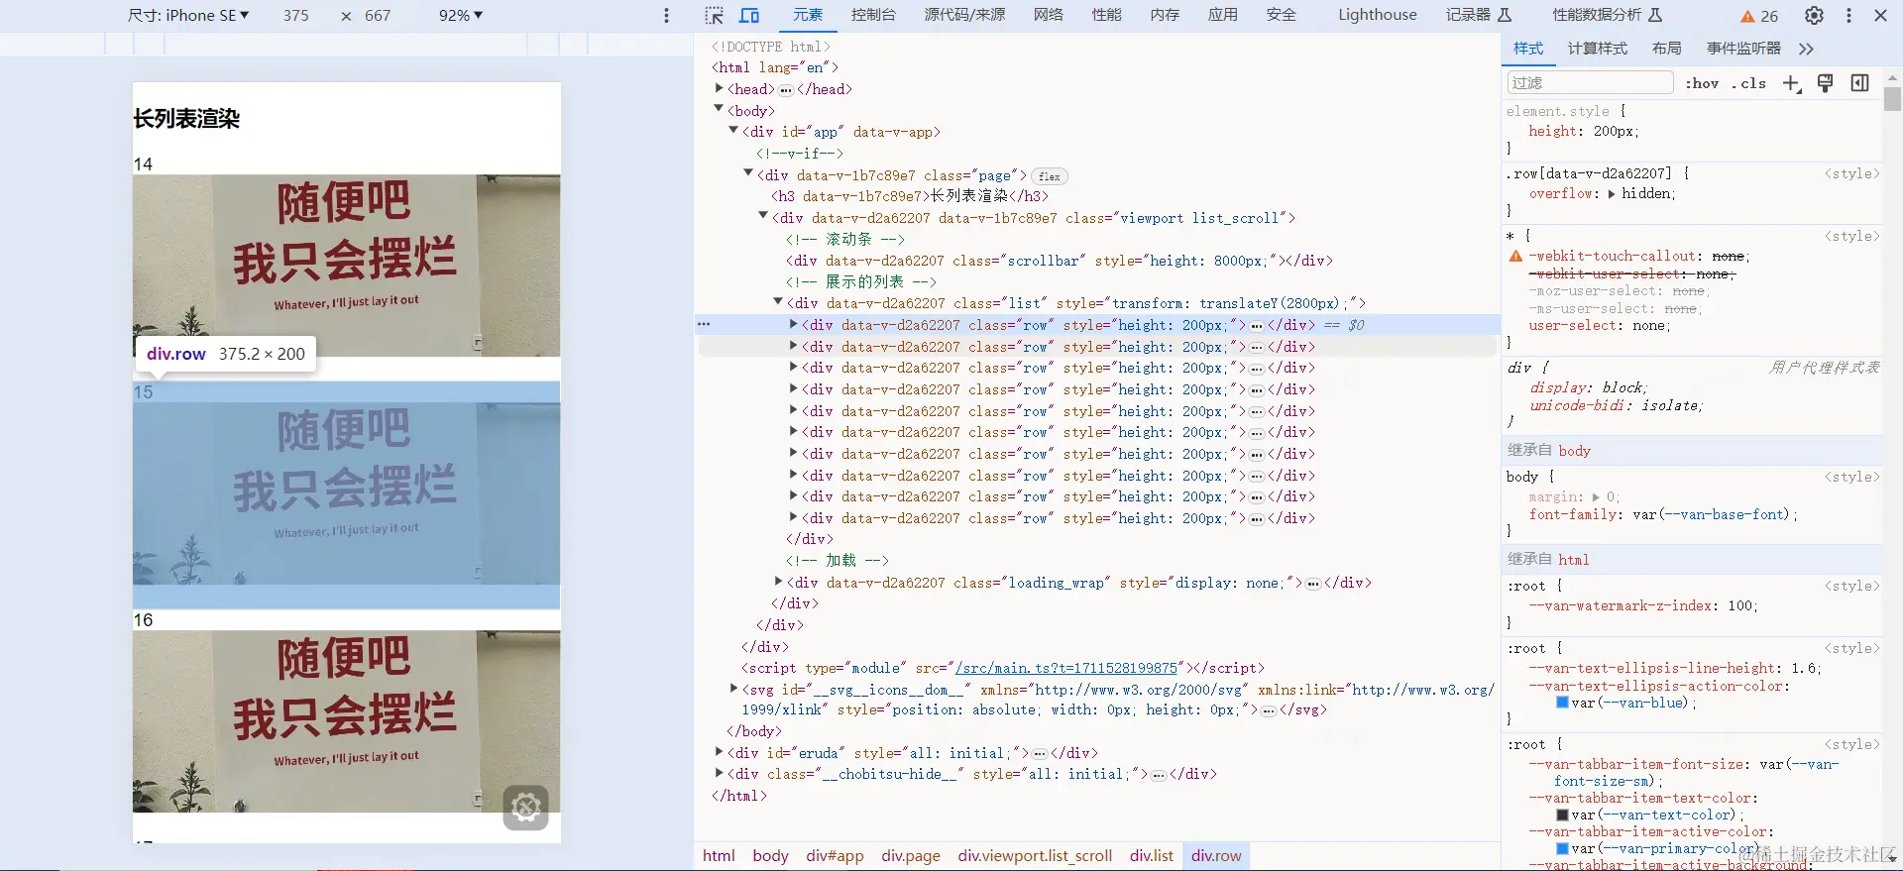Switch to the 控制台 console tab
The image size is (1903, 871).
pos(873,15)
